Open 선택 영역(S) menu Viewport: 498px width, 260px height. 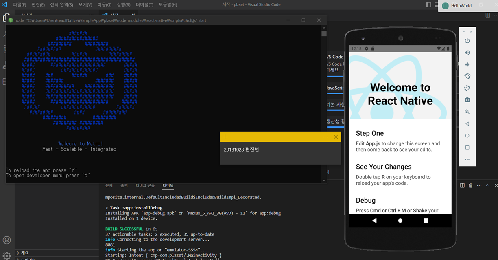61,5
